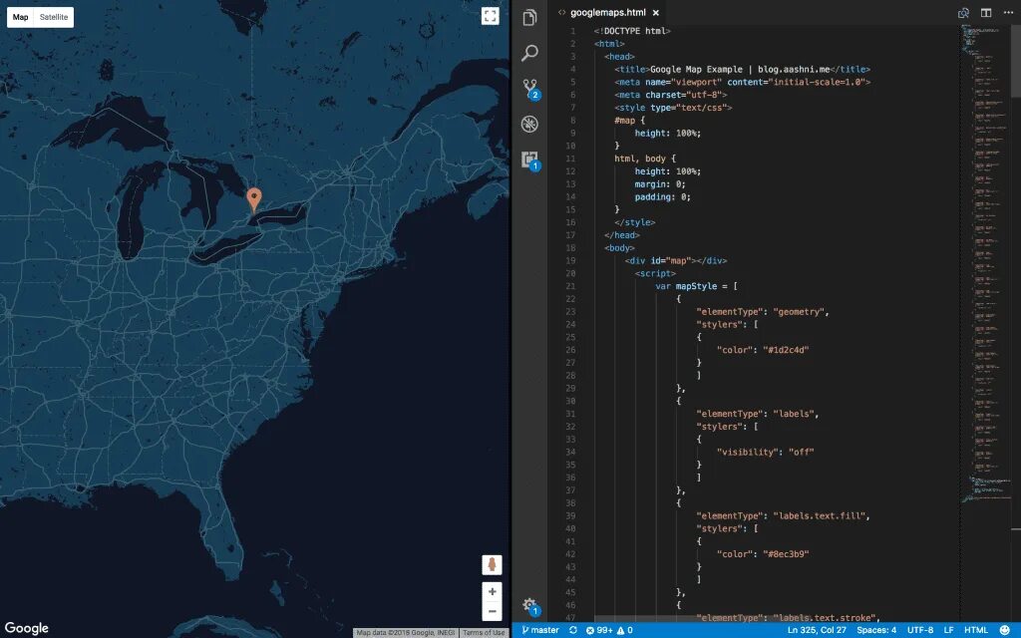Zoom in on the map with plus
This screenshot has height=638, width=1021.
coord(492,592)
